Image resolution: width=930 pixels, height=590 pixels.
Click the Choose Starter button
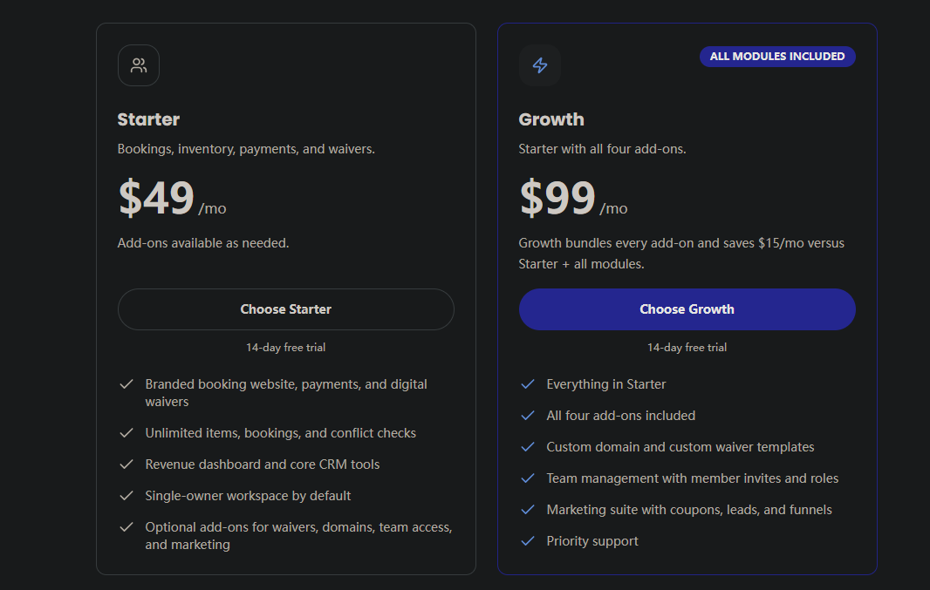pyautogui.click(x=286, y=309)
